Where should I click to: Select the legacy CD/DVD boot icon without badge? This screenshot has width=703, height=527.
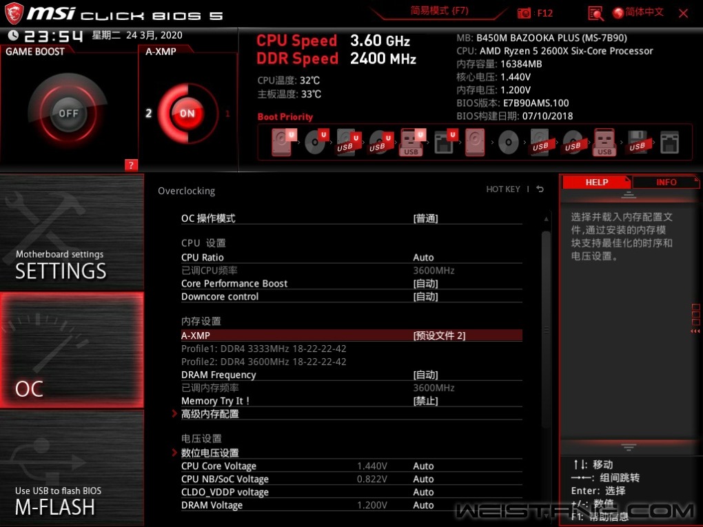(509, 143)
